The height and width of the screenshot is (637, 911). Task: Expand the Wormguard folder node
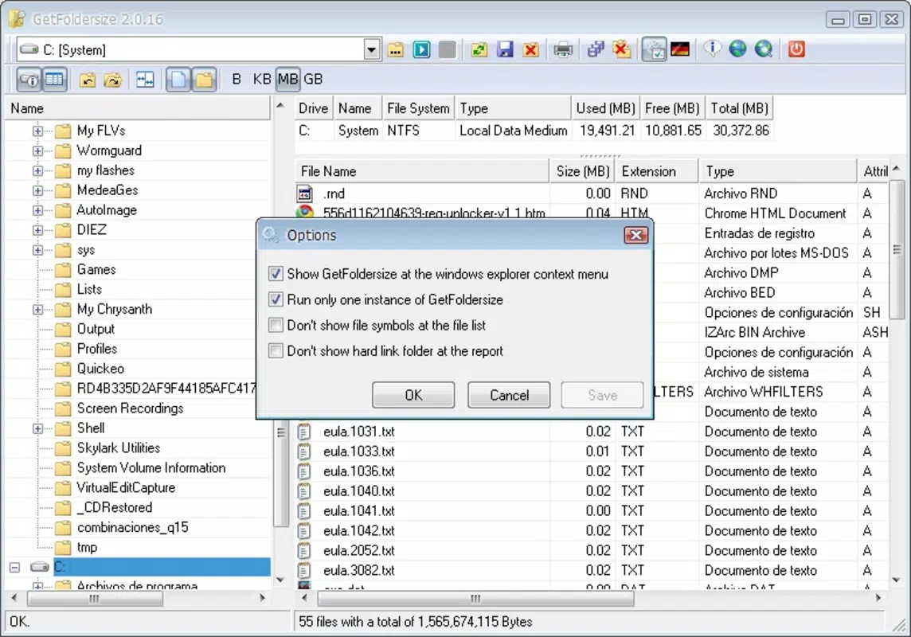tap(37, 151)
